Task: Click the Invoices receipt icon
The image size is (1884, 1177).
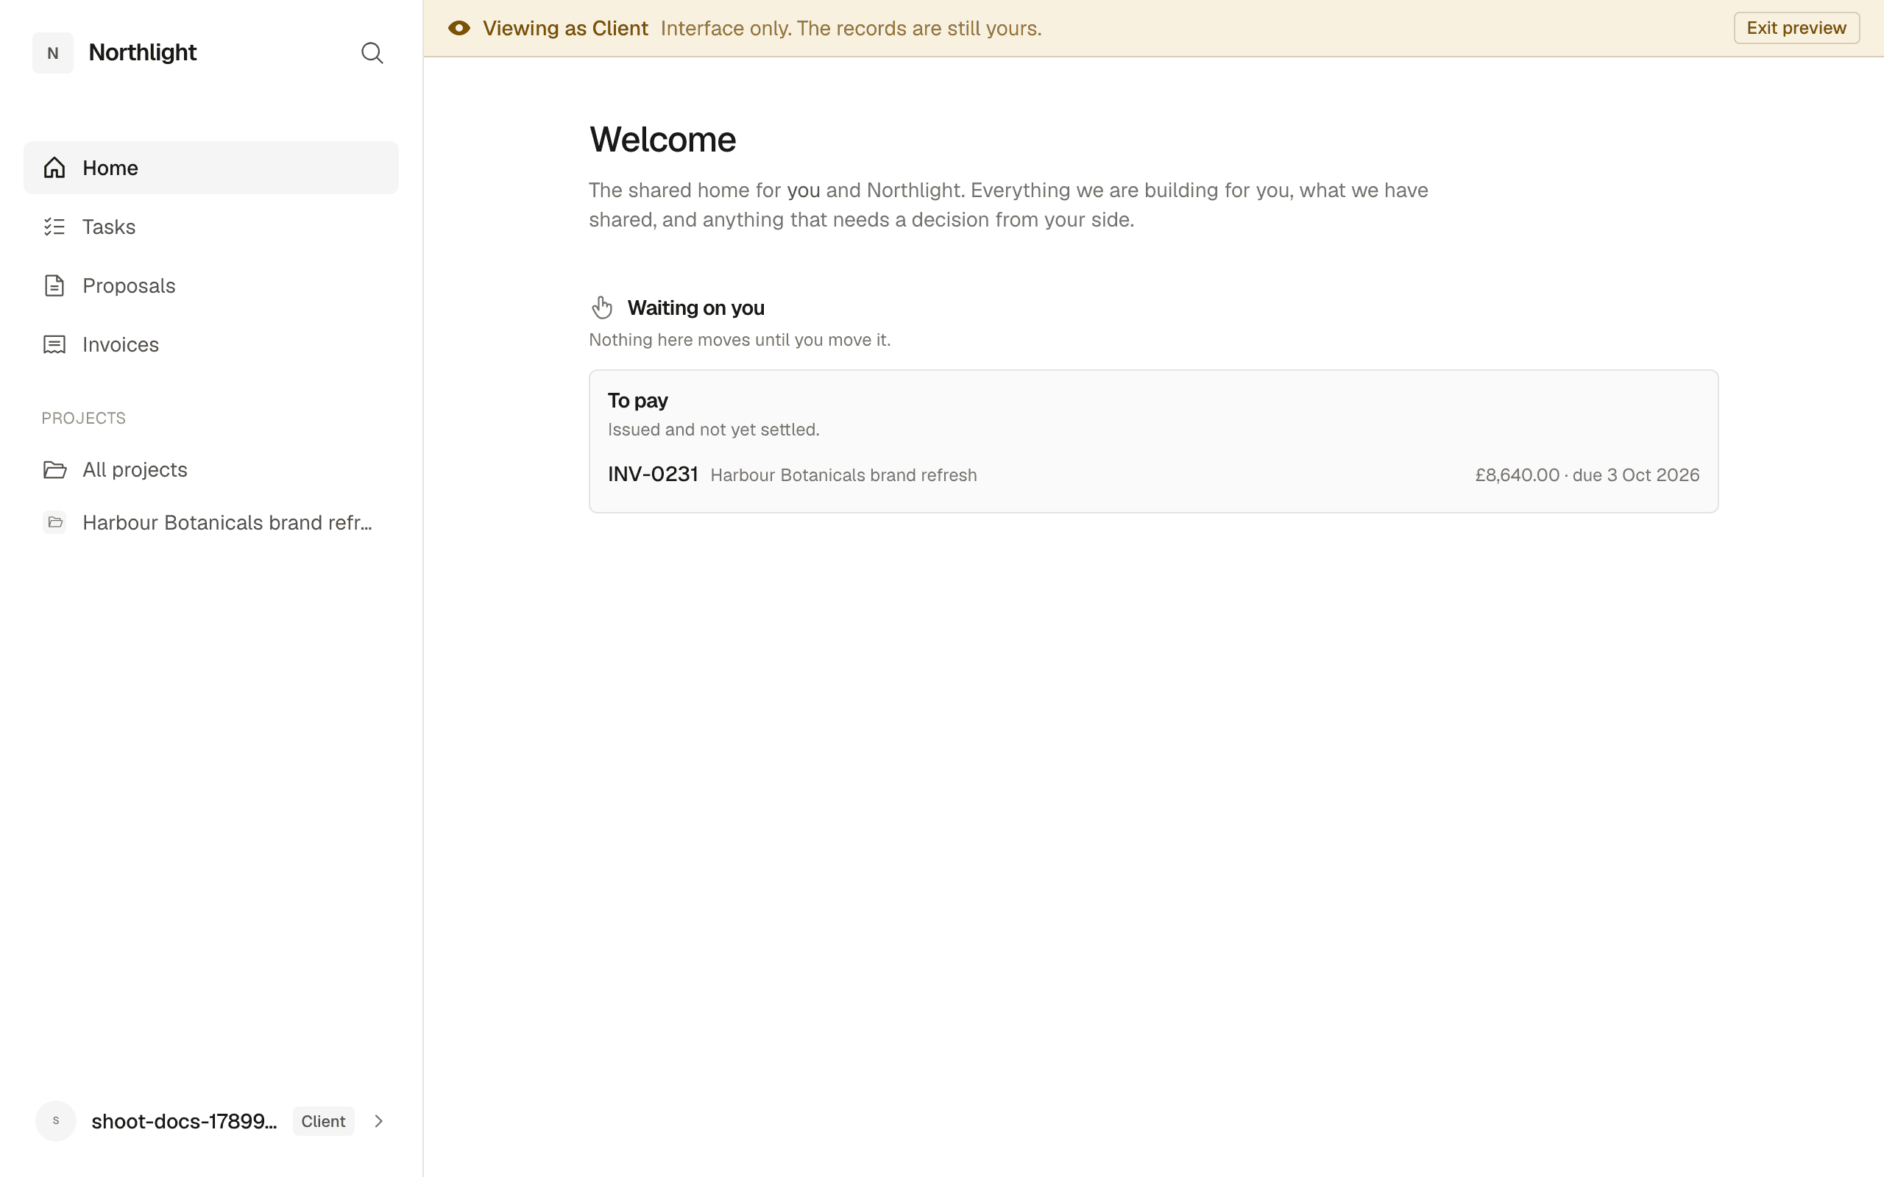Action: click(x=54, y=345)
